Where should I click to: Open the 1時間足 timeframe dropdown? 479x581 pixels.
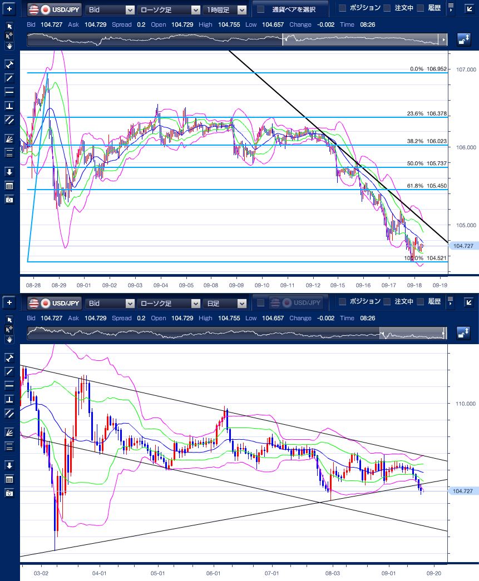[x=225, y=9]
